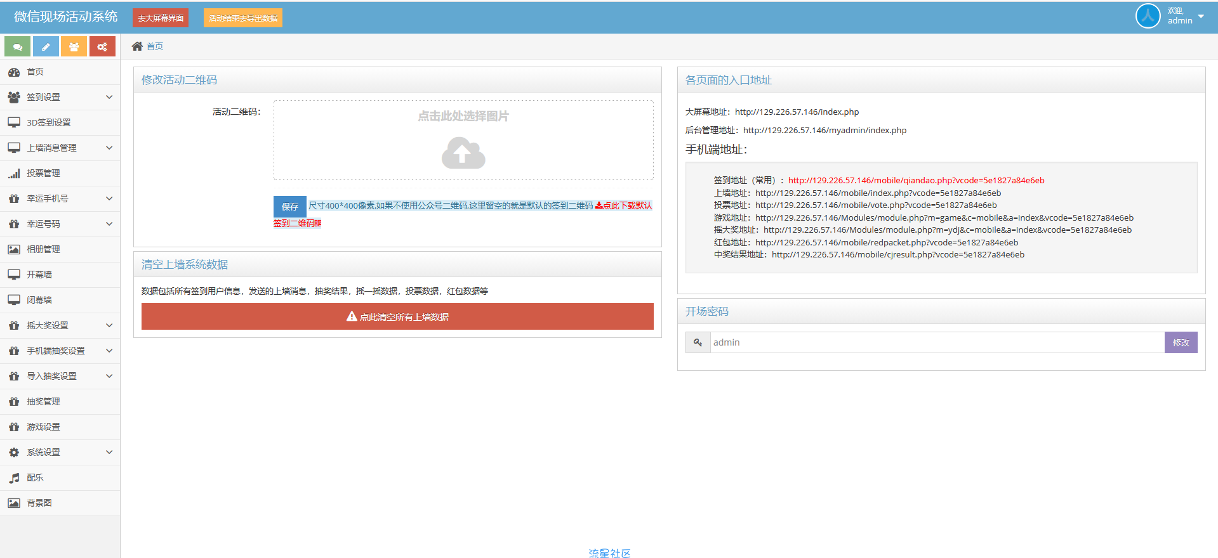The image size is (1218, 558).
Task: Click the 去大屏幕界面 button
Action: point(161,18)
